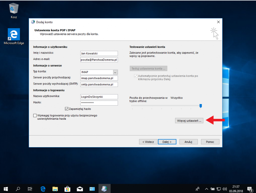
Task: Click the Testuj ustawienia konta button
Action: [148, 68]
